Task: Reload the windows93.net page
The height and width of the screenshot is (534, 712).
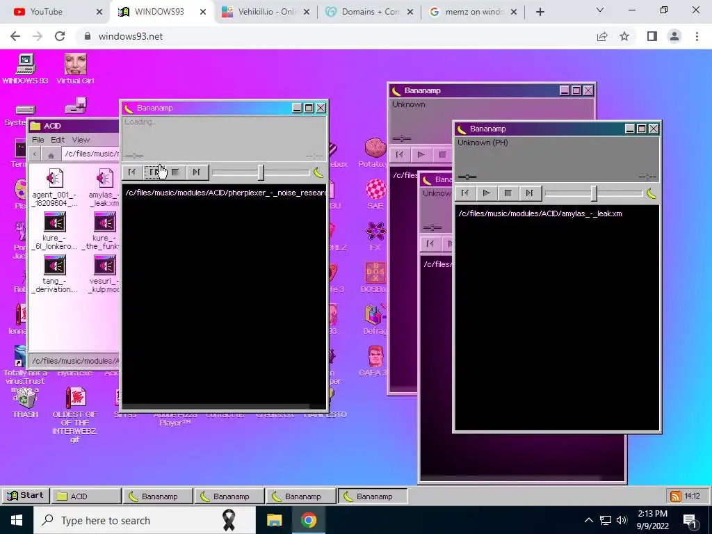Action: click(60, 36)
